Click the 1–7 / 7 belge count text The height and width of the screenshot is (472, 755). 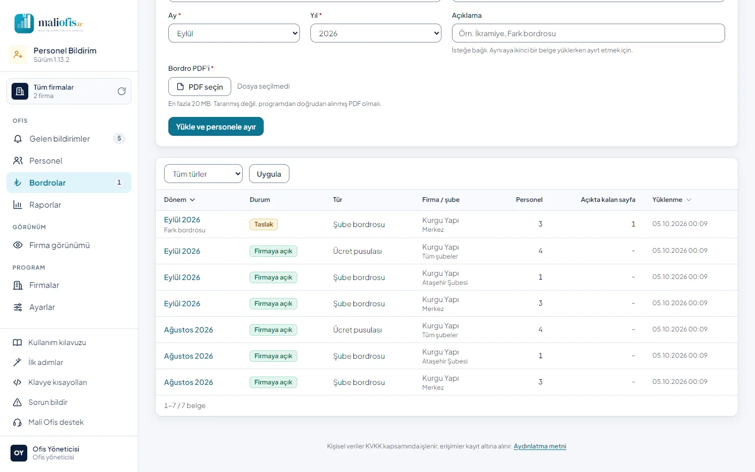pos(185,406)
